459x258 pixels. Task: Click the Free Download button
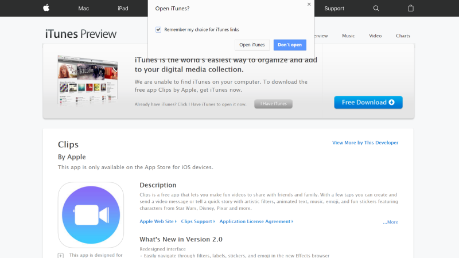368,103
